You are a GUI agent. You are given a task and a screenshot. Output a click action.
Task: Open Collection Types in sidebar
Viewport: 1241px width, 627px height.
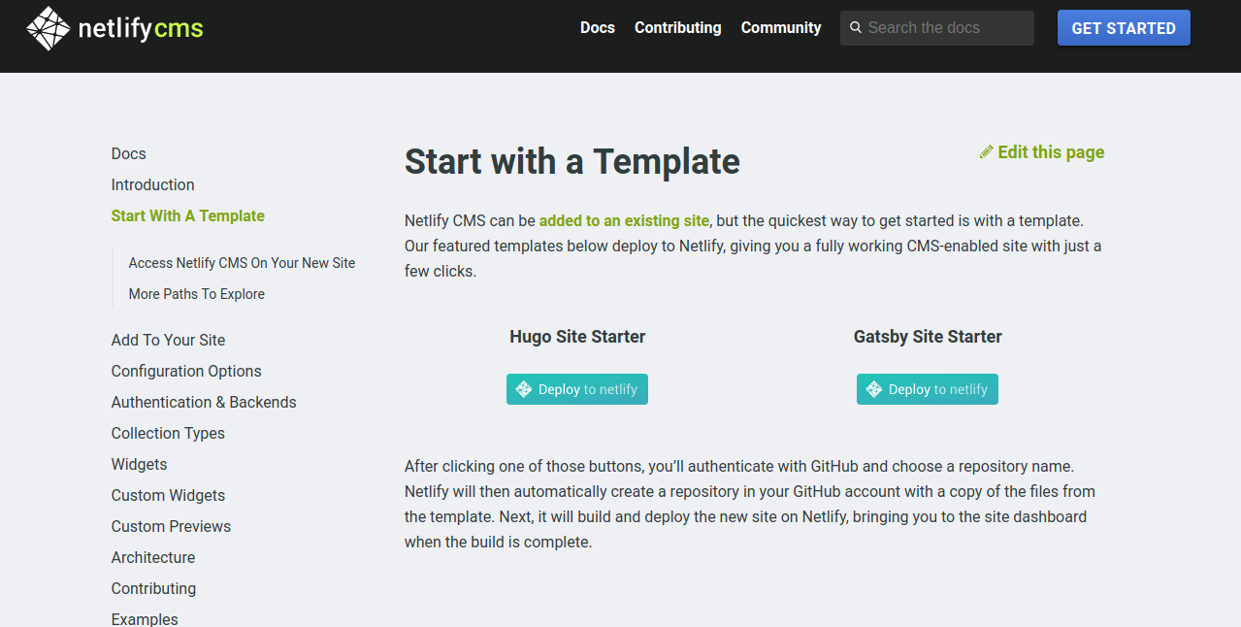[168, 434]
